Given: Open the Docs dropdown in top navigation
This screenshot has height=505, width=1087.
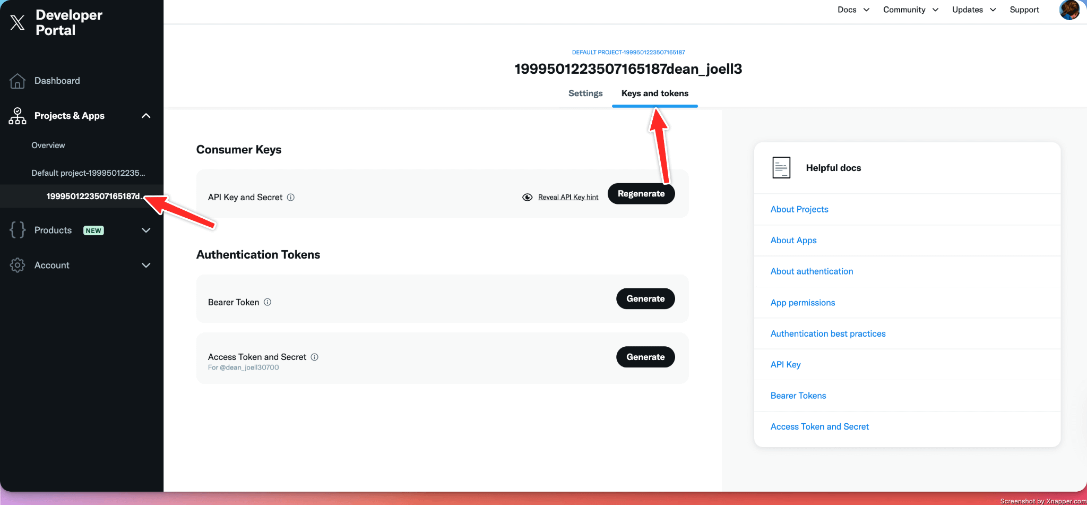Looking at the screenshot, I should [853, 10].
